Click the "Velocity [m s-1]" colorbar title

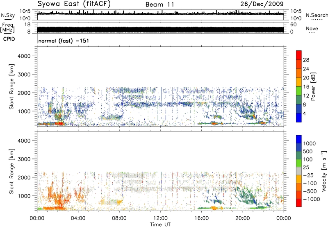(x=324, y=171)
